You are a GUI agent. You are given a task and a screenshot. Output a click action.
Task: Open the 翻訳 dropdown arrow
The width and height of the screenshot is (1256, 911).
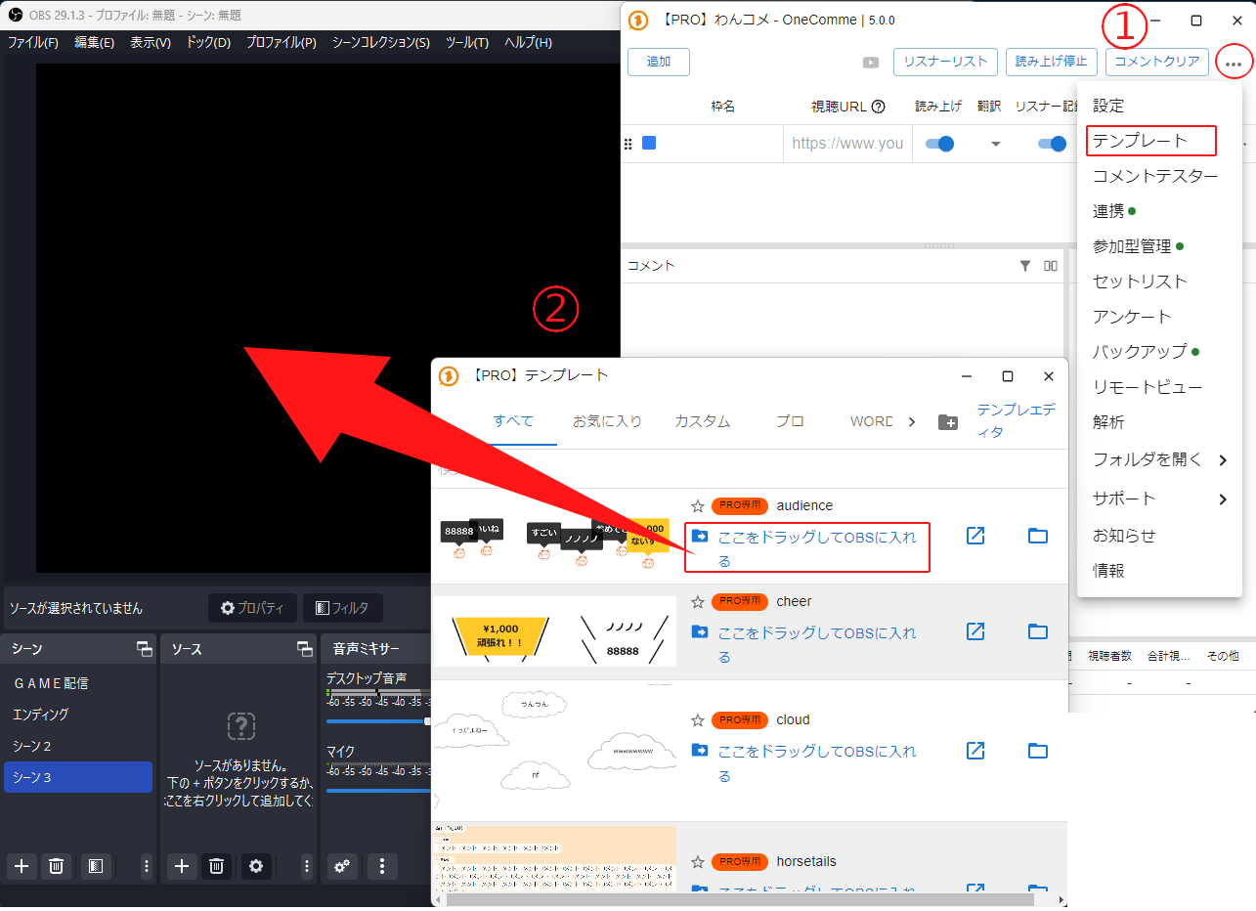point(995,144)
